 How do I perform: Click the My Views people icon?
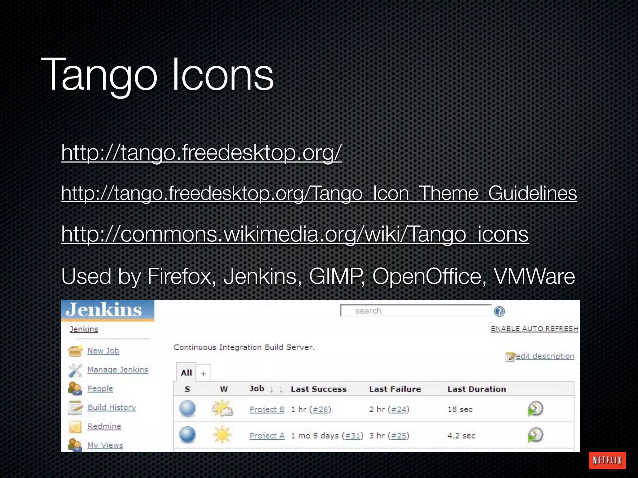tap(75, 445)
